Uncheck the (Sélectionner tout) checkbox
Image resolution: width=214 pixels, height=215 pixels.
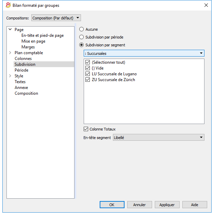click(x=88, y=62)
